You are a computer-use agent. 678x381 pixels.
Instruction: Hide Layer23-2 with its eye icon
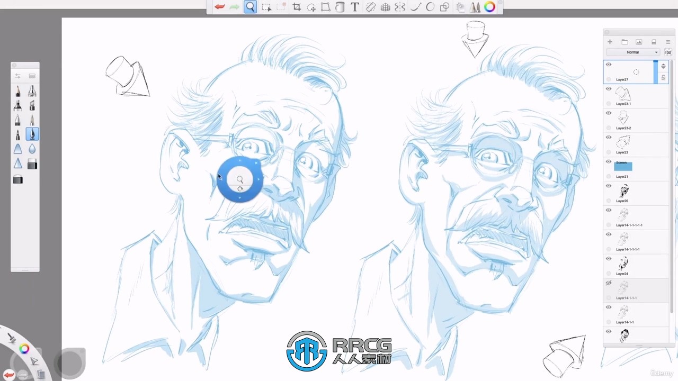tap(609, 113)
